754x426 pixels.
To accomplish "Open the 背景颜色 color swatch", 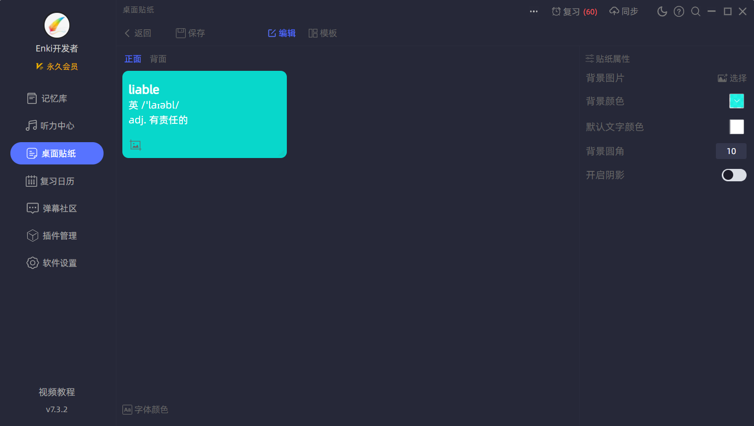I will pyautogui.click(x=737, y=101).
